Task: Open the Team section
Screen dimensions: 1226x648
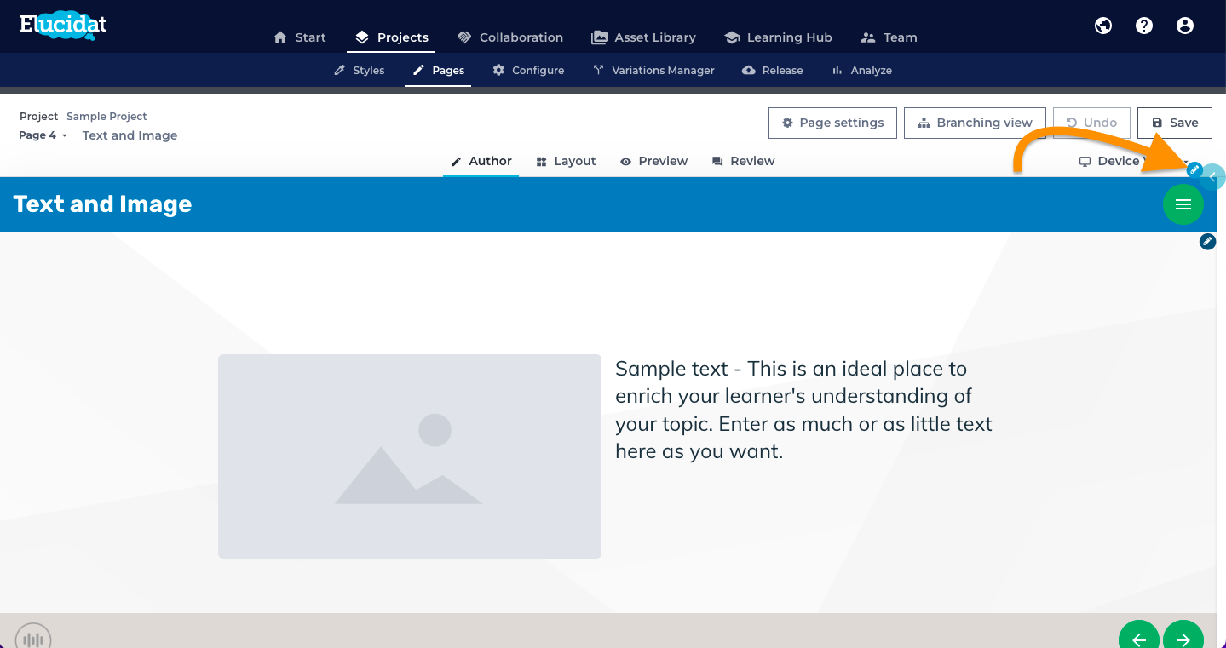Action: tap(889, 37)
